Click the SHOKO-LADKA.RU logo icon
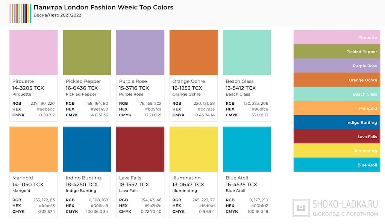The image size is (385, 224). pos(301,208)
